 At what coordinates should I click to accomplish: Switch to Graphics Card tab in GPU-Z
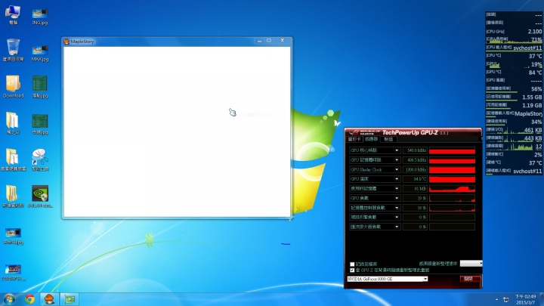[354, 139]
